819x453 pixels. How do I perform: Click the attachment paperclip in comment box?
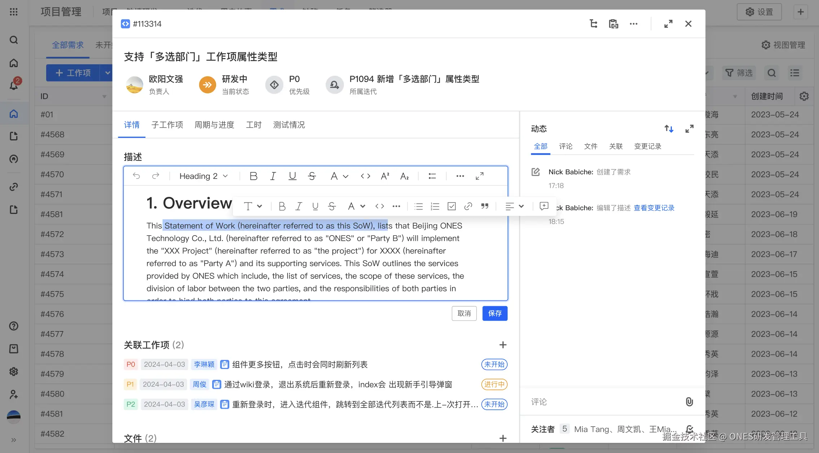click(x=689, y=402)
